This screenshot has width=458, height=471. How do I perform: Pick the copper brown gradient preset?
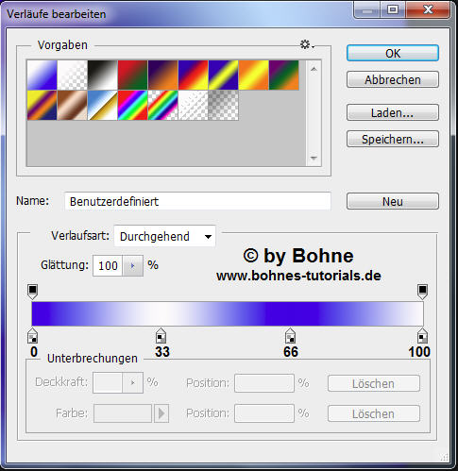(x=72, y=105)
